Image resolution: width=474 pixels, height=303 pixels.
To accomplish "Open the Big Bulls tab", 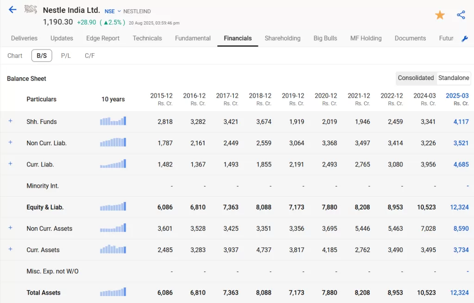I will click(x=325, y=38).
